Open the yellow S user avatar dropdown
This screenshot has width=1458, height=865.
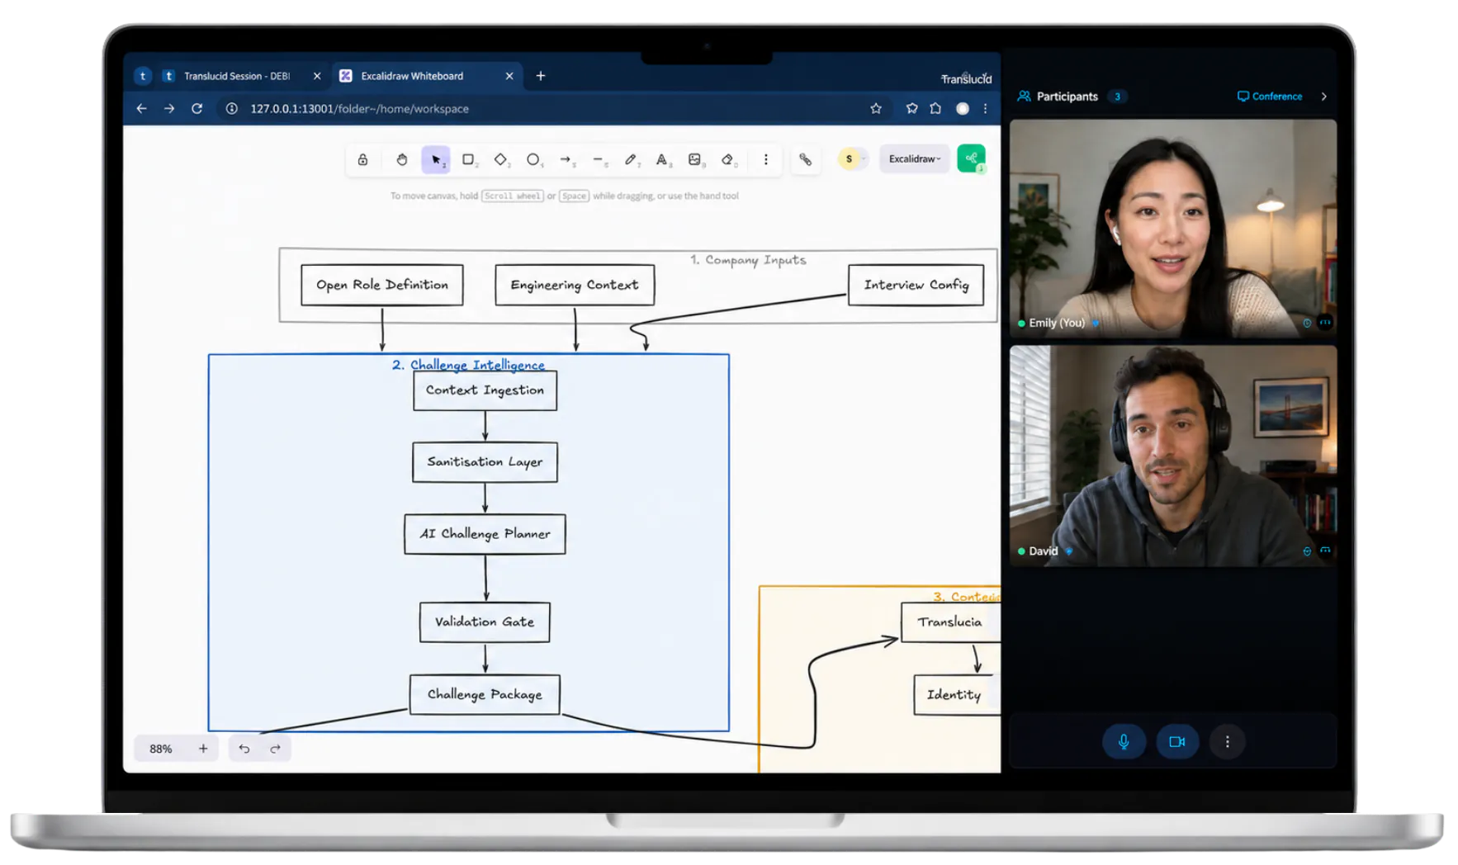tap(852, 158)
